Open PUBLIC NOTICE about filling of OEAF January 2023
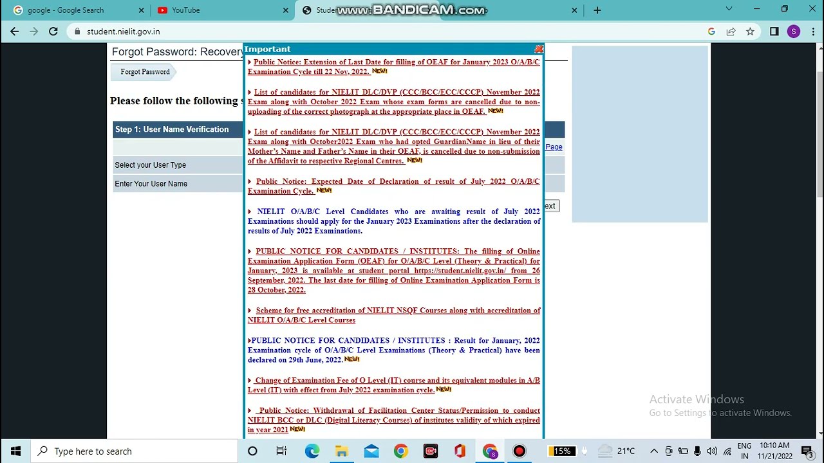Image resolution: width=824 pixels, height=463 pixels. [x=394, y=271]
